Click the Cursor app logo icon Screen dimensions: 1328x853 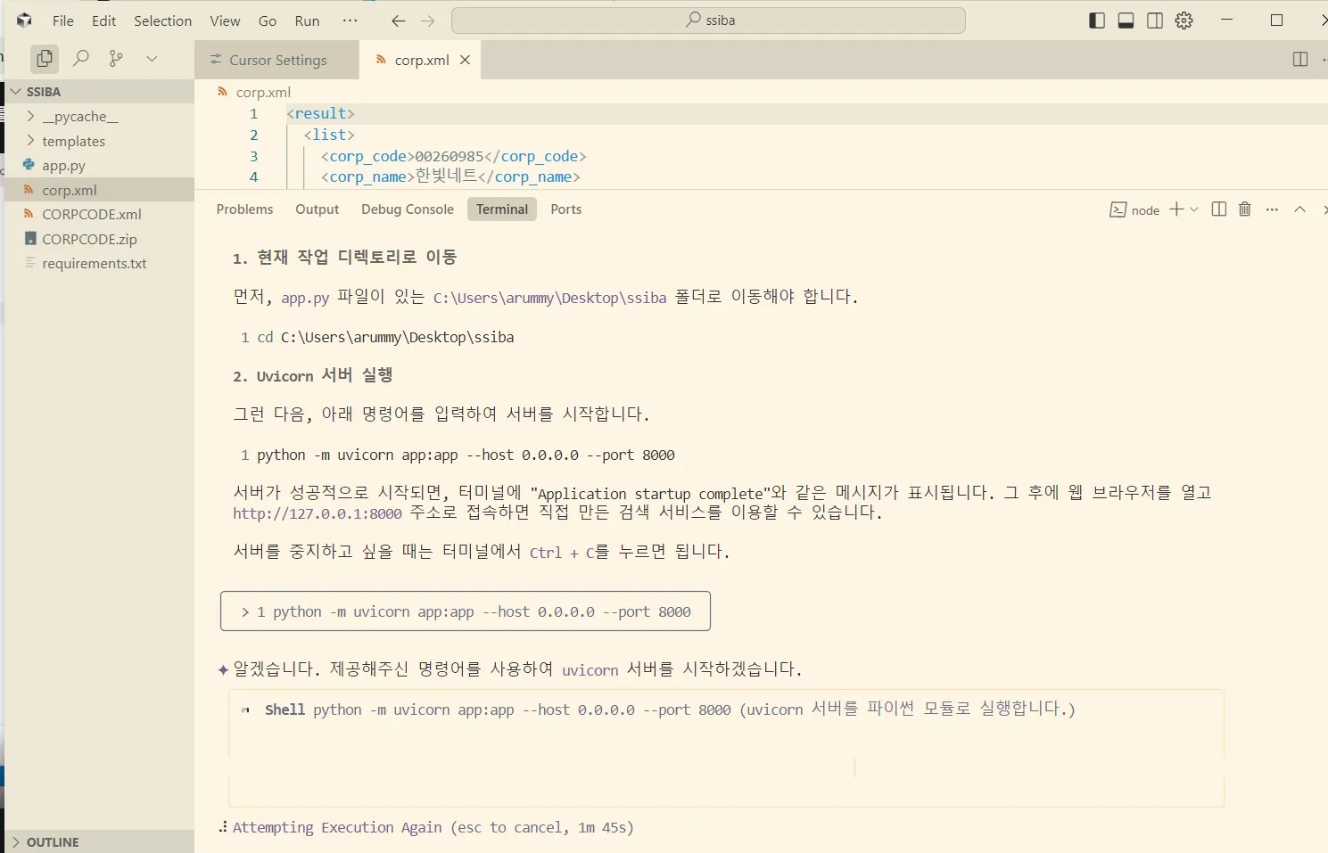tap(24, 21)
